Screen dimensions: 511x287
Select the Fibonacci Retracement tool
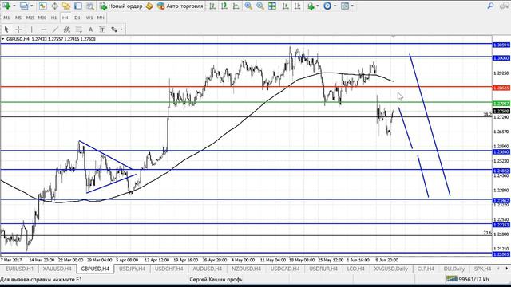coord(78,29)
